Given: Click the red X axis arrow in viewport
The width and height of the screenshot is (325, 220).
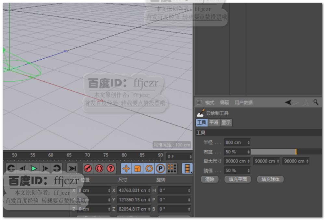Looking at the screenshot, I should (101, 101).
